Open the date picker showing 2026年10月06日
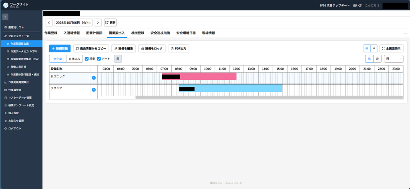 click(73, 23)
